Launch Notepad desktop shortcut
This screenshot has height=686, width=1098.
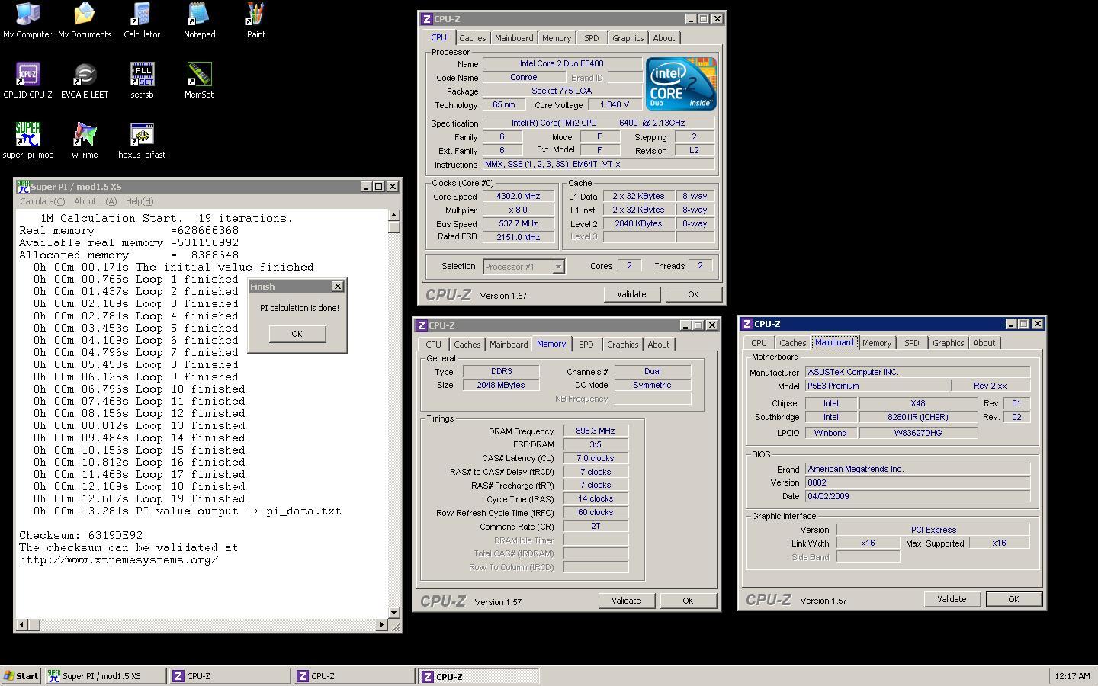pos(199,21)
